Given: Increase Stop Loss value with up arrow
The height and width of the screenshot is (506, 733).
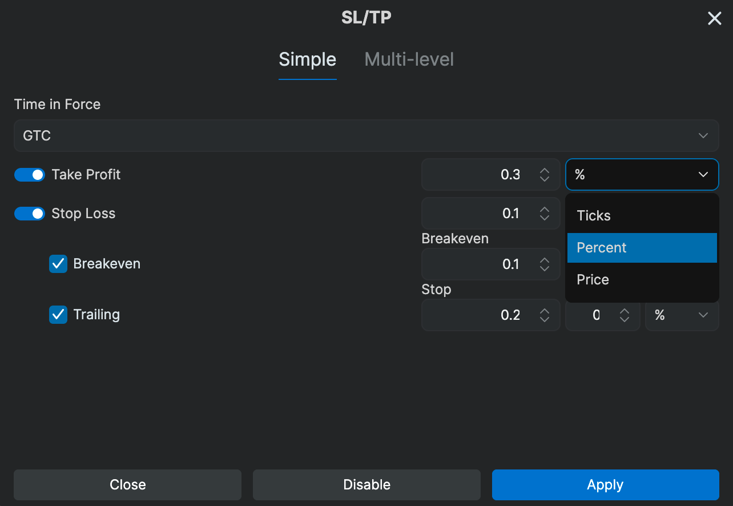Looking at the screenshot, I should [545, 209].
